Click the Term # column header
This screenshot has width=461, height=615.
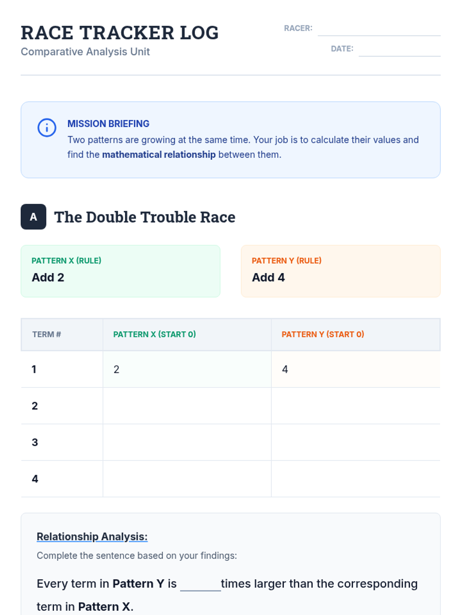(x=46, y=334)
